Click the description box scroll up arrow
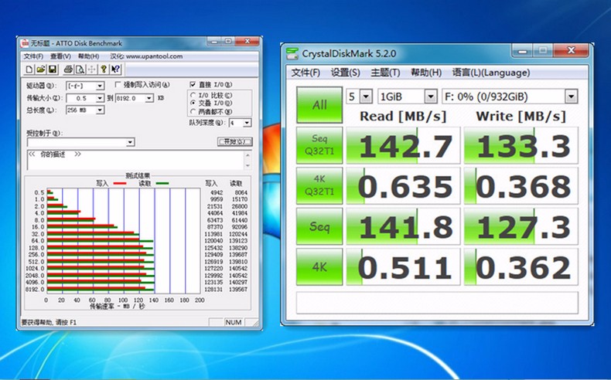611x380 pixels. (247, 154)
